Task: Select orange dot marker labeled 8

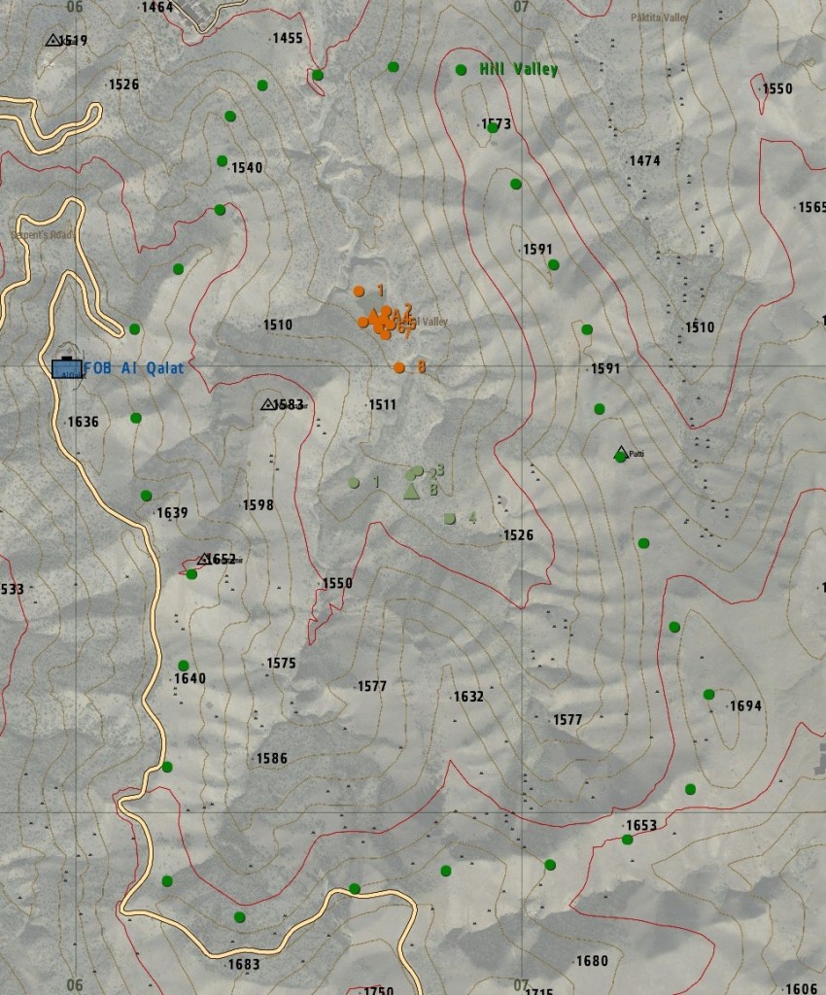Action: coord(398,367)
